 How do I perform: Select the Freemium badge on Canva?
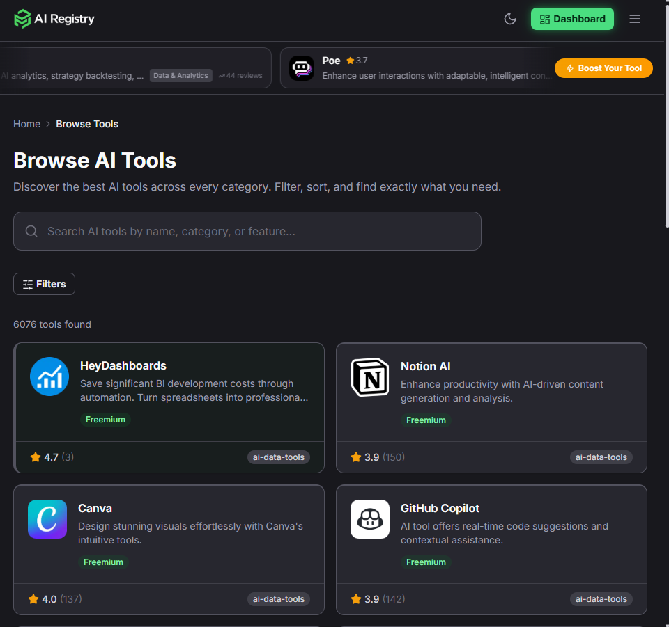(103, 562)
